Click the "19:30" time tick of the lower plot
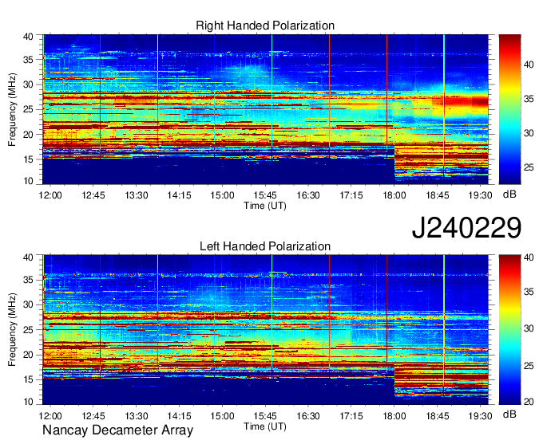This screenshot has height=440, width=543. point(480,416)
